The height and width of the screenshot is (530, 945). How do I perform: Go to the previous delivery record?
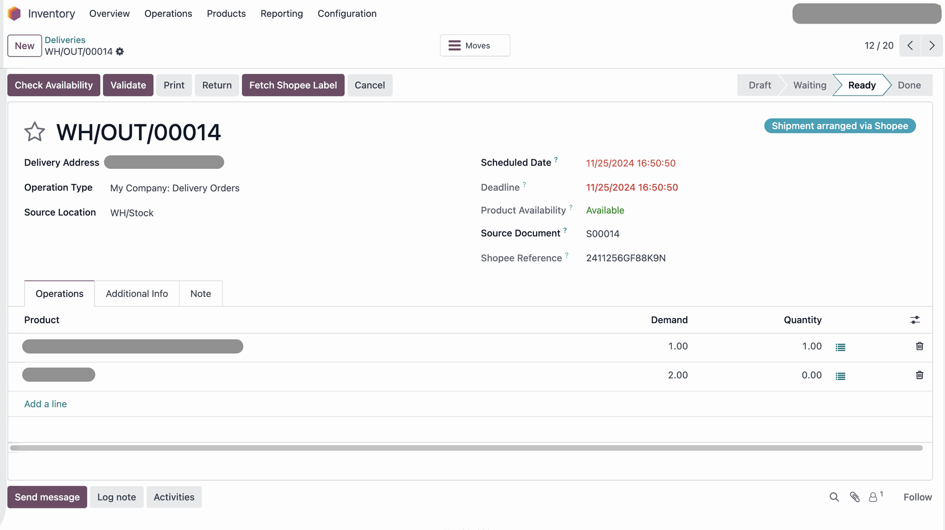pyautogui.click(x=910, y=45)
